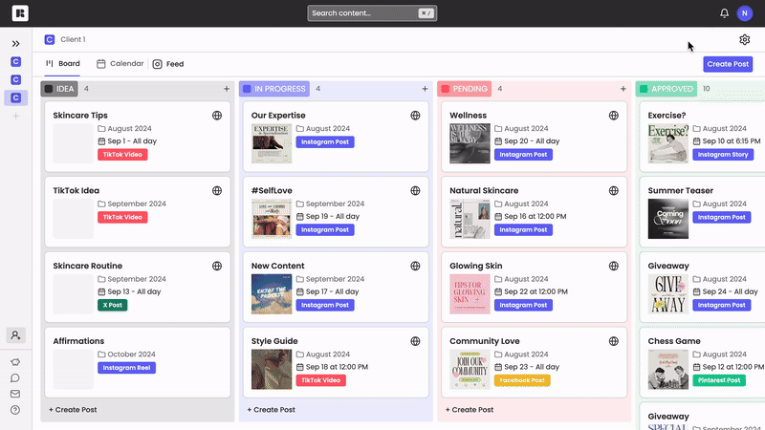Open the mail envelope icon in sidebar
This screenshot has height=430, width=765.
(15, 394)
